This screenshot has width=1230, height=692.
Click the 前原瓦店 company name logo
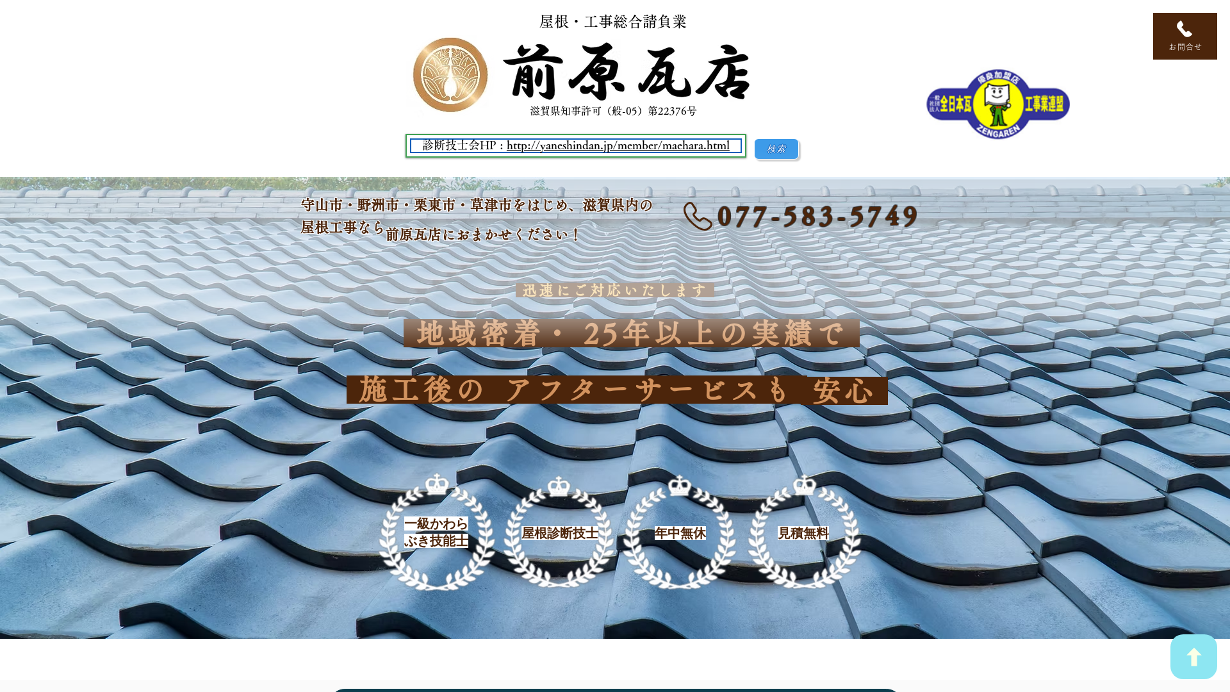click(627, 72)
